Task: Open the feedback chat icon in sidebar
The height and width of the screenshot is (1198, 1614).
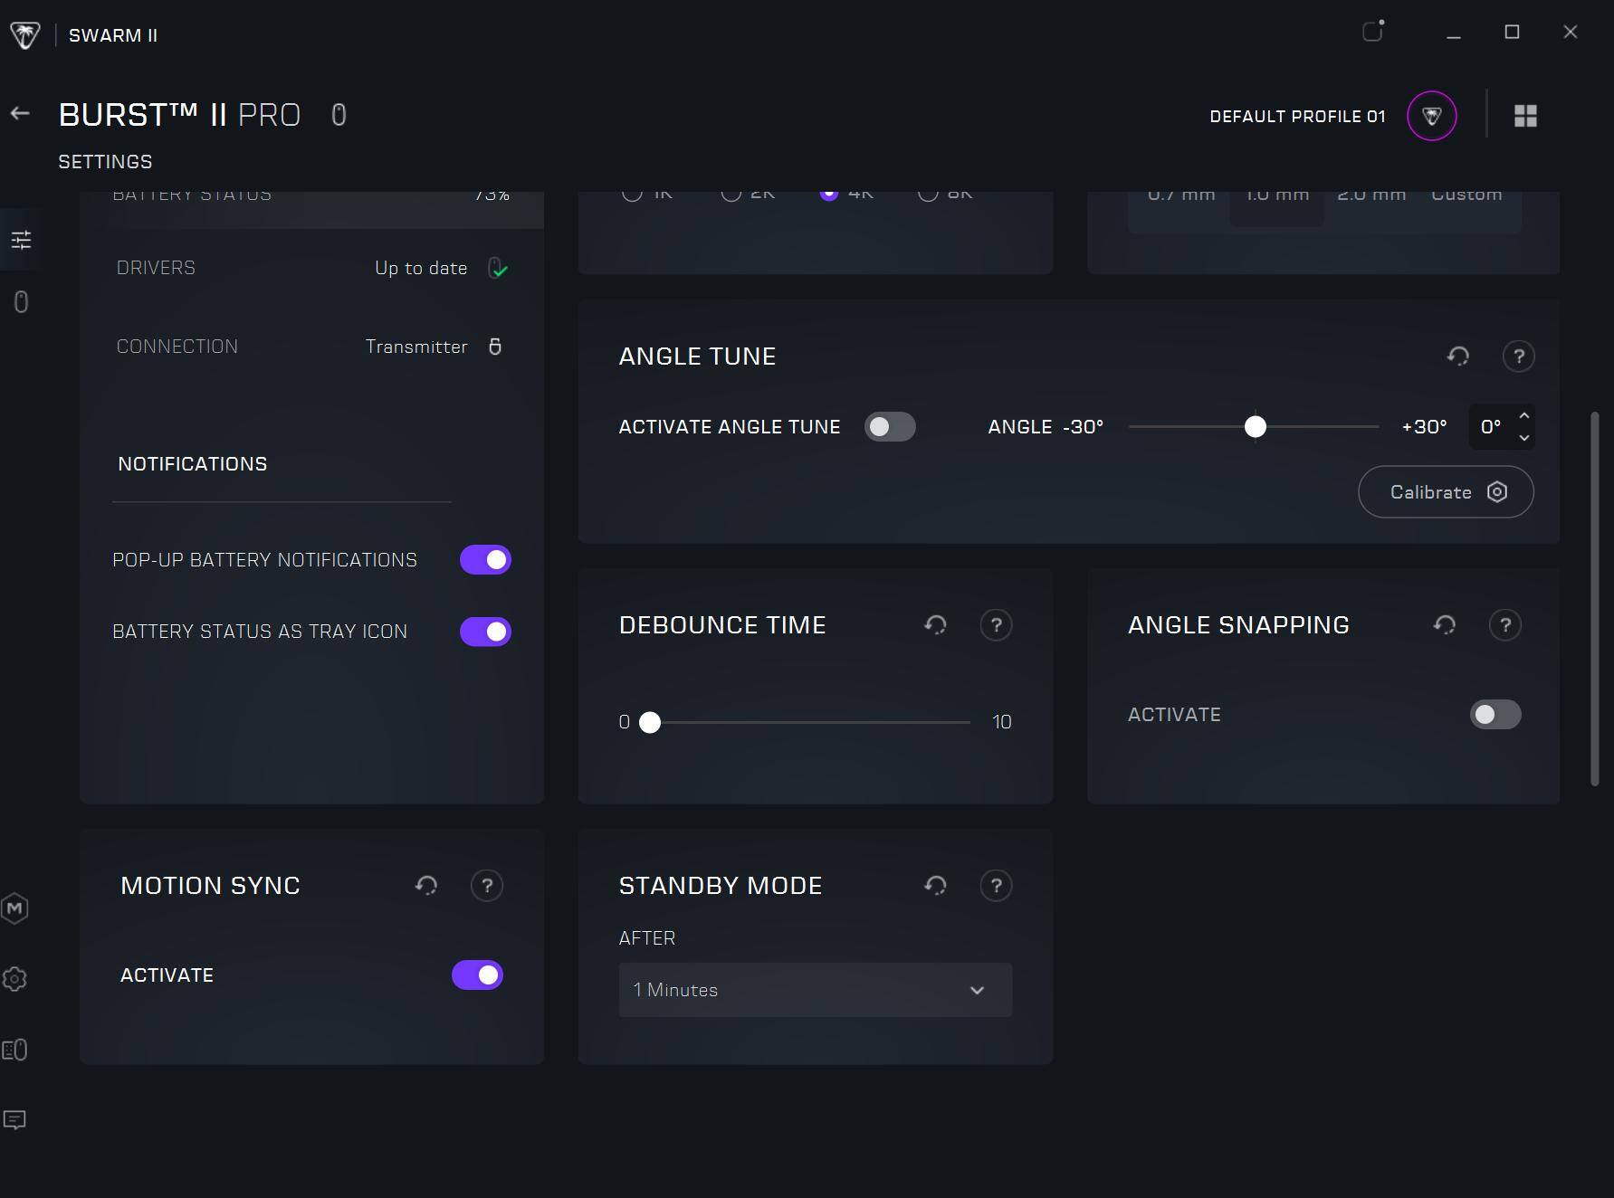Action: 15,1120
